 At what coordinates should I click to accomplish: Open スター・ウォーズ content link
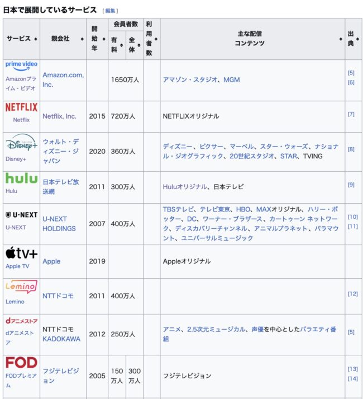(284, 147)
